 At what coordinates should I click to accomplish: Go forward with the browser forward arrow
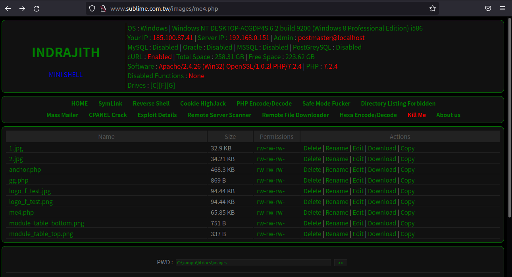tap(22, 8)
